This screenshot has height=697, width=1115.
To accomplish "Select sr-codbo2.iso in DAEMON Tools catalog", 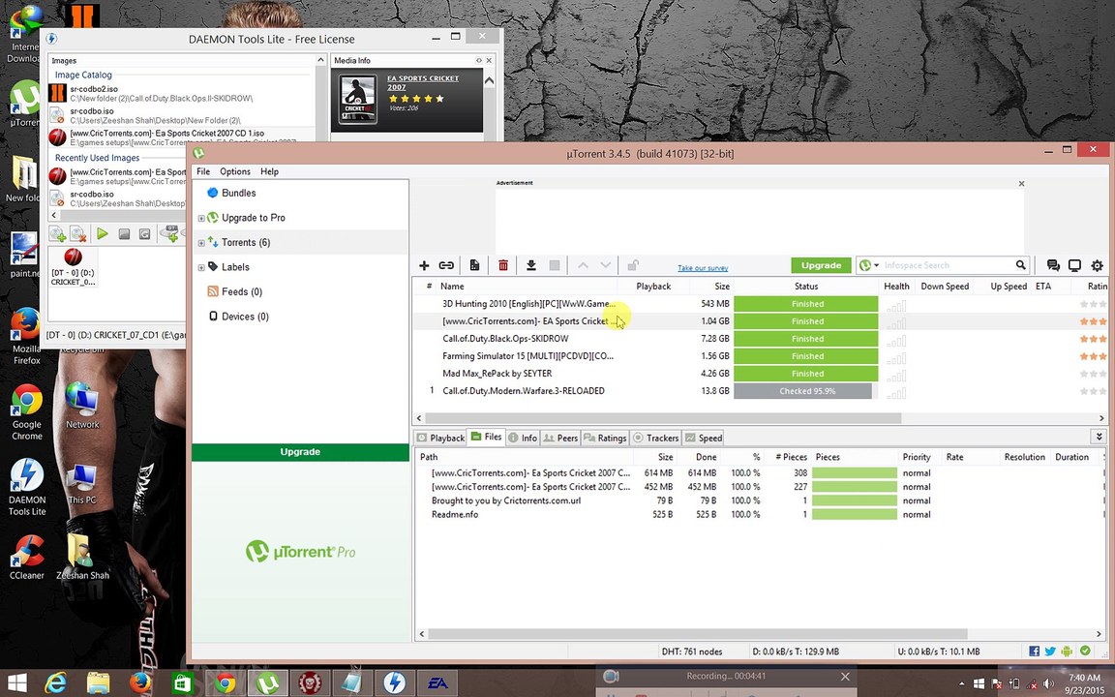I will point(181,93).
